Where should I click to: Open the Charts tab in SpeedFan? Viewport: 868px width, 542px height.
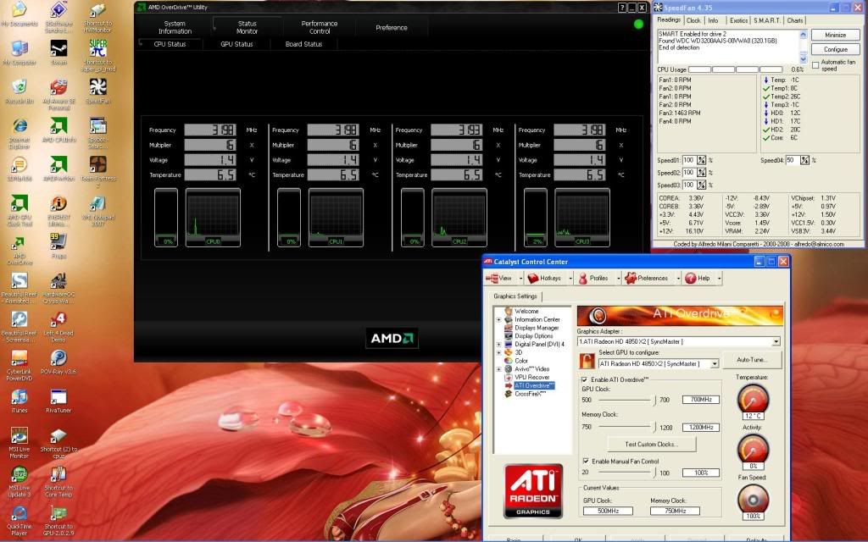click(x=795, y=20)
